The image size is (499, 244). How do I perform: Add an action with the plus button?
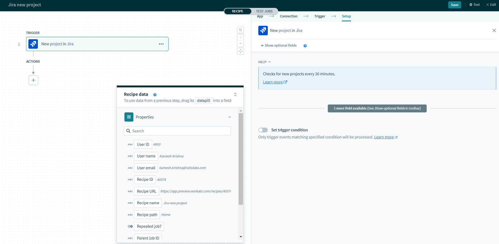pyautogui.click(x=33, y=80)
